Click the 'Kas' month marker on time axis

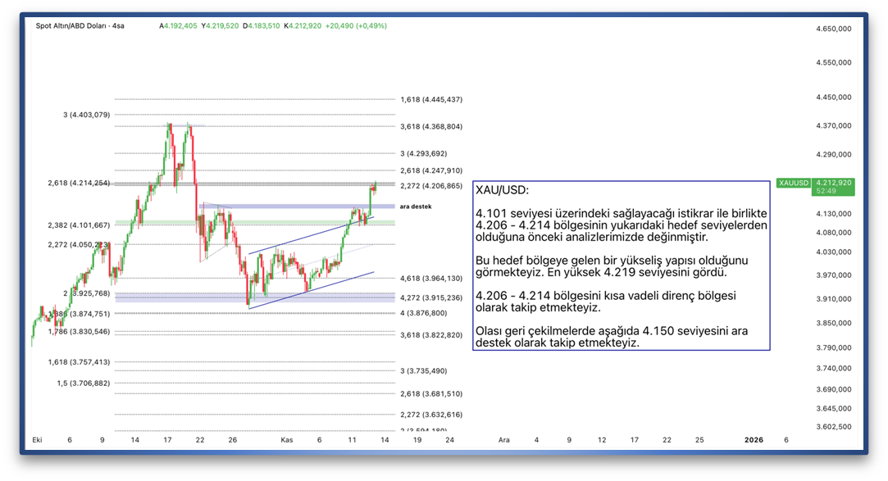[286, 440]
